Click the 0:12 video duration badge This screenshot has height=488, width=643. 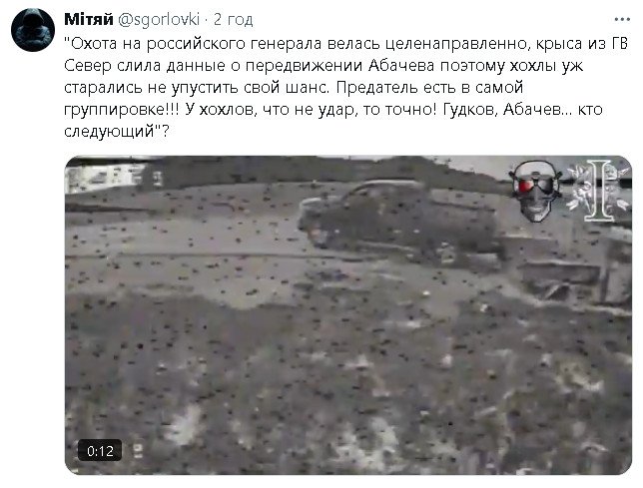100,451
